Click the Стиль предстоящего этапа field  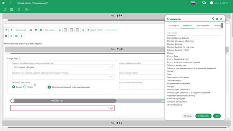point(142,87)
